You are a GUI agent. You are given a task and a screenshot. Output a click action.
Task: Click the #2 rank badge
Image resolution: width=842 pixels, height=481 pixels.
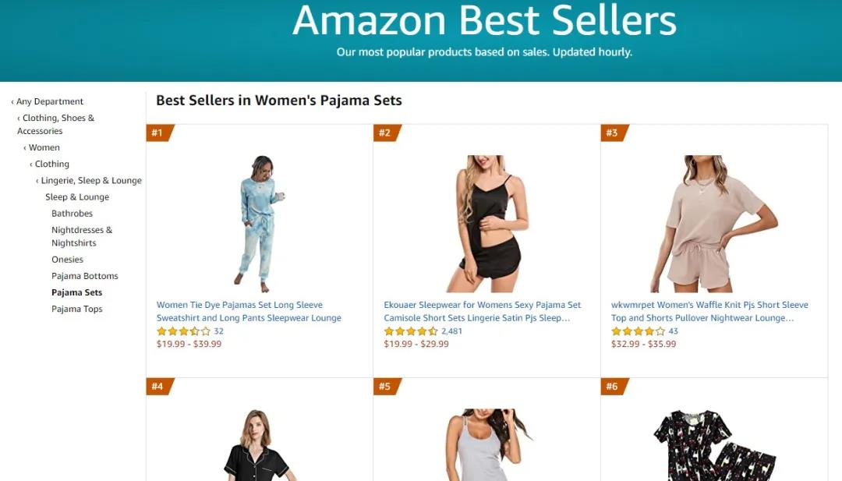(x=385, y=133)
